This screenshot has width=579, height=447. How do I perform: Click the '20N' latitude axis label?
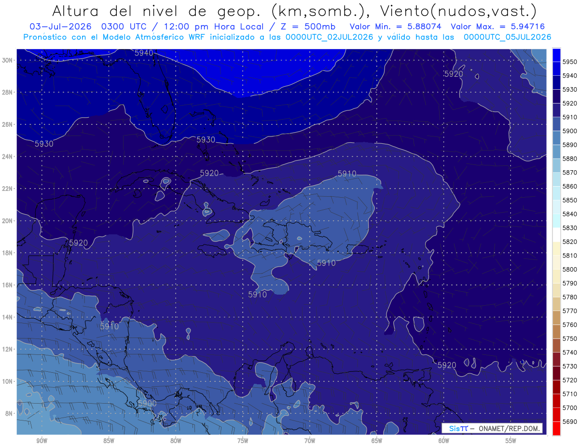coord(8,221)
